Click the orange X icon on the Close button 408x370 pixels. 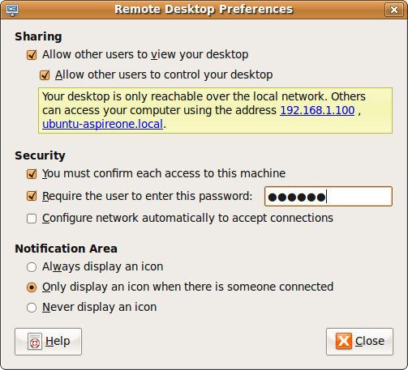(344, 341)
